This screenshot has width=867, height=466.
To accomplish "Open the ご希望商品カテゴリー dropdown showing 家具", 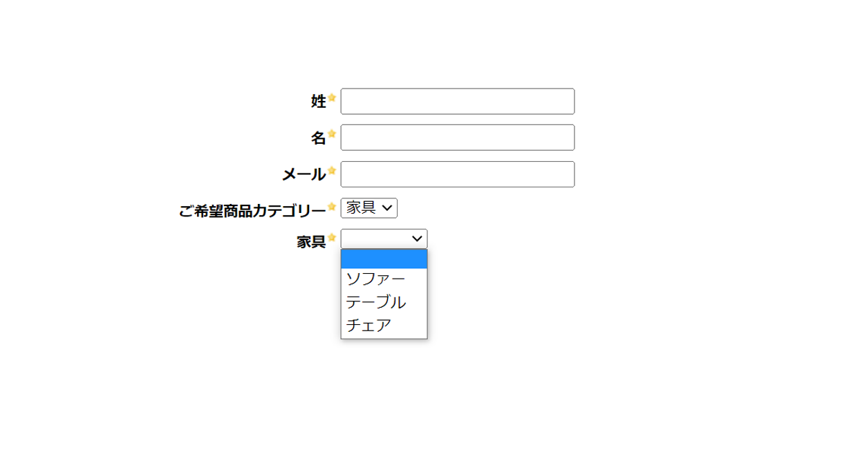I will (369, 207).
